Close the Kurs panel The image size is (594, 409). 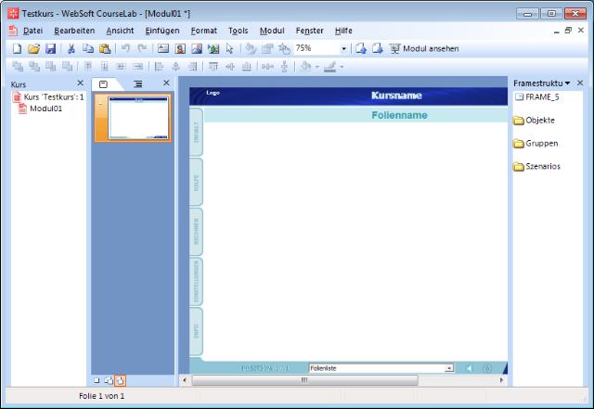click(x=81, y=83)
